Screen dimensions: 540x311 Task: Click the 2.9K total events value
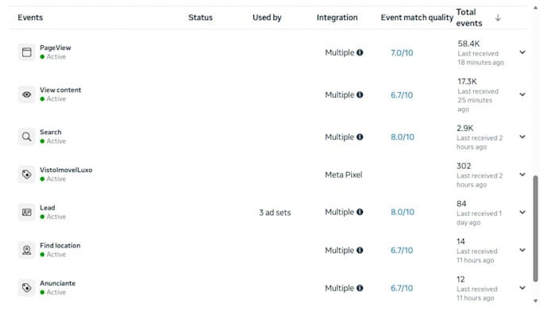click(465, 128)
